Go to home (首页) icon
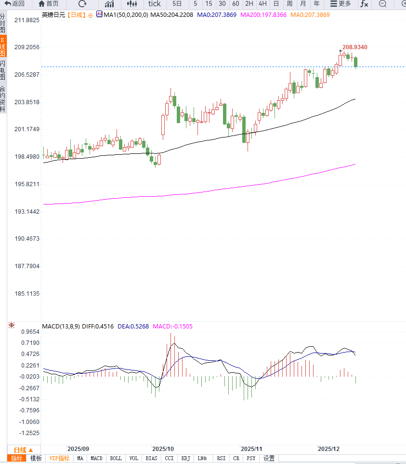This screenshot has height=464, width=406. coord(41,4)
